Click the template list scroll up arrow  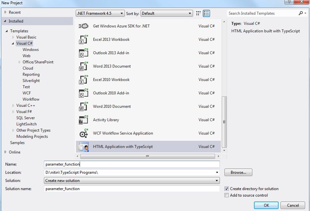[224, 22]
